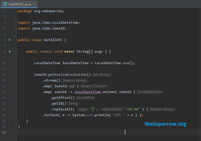Click the 'replacement:' parameter hint
The height and width of the screenshot is (141, 201).
coord(112,109)
